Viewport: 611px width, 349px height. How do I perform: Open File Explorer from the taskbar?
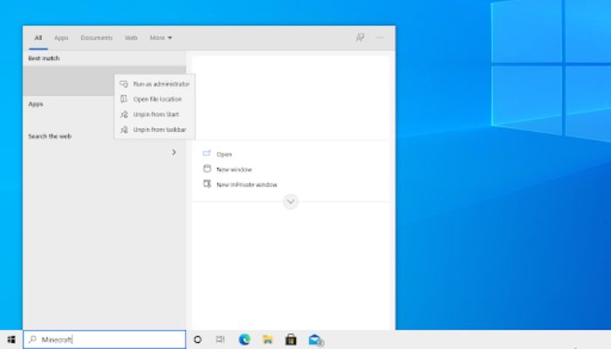pyautogui.click(x=268, y=339)
